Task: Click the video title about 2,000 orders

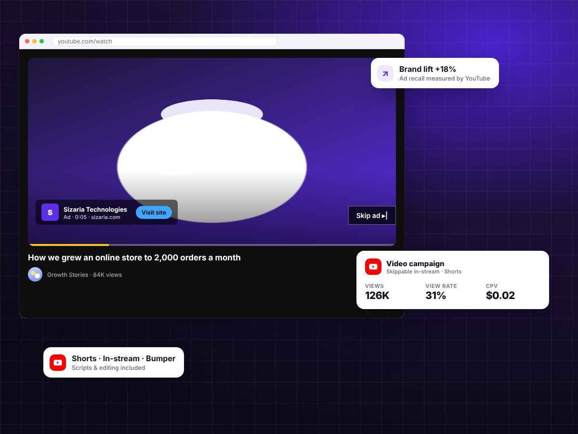Action: tap(134, 258)
